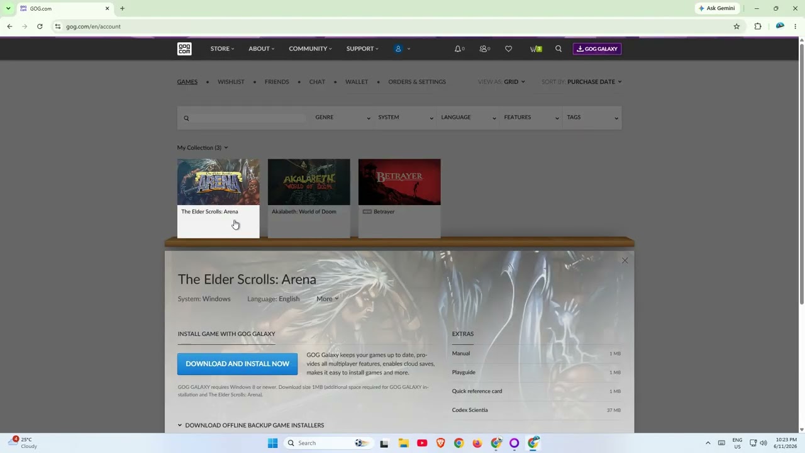Screen dimensions: 805x453
Task: Select the Betrayer game tile
Action: pos(399,198)
